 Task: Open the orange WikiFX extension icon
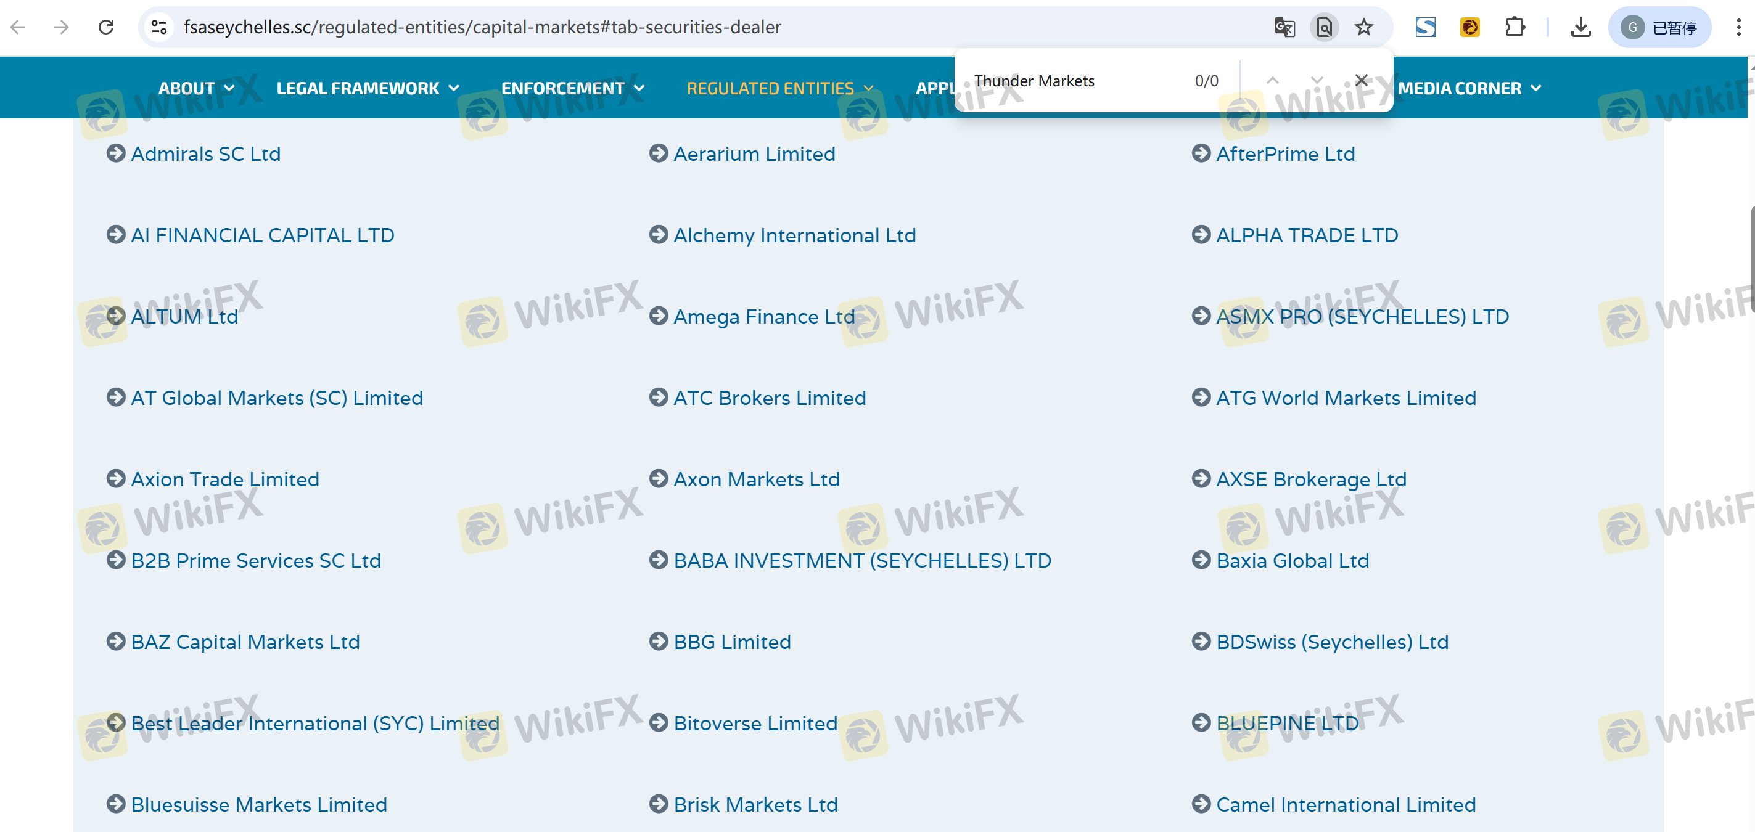tap(1469, 27)
